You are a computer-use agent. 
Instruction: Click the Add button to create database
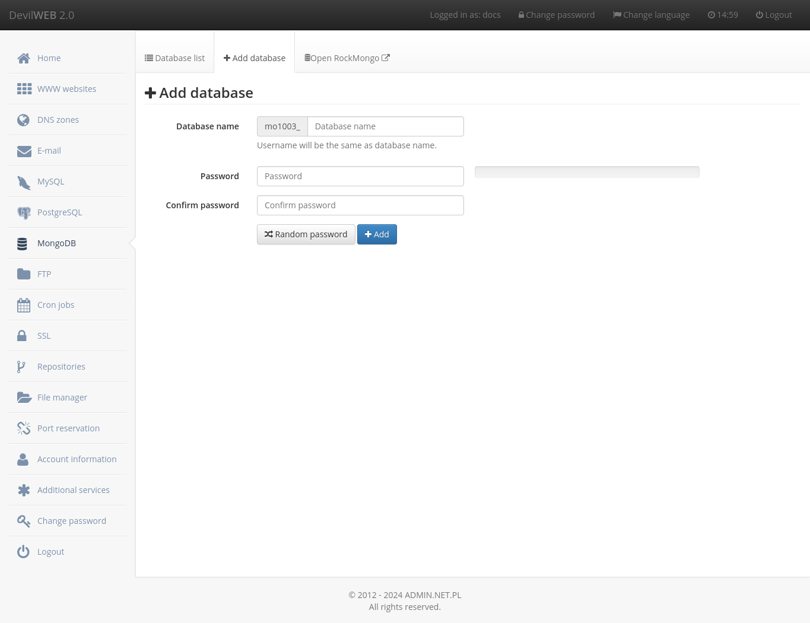[x=377, y=234]
